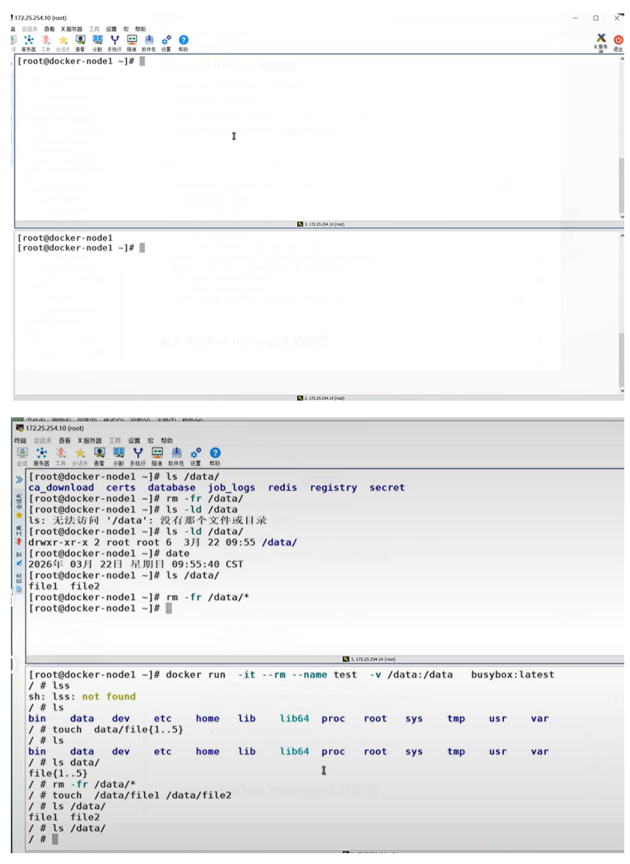Click 'redis' directory name in terminal output
The width and height of the screenshot is (630, 864).
click(282, 488)
